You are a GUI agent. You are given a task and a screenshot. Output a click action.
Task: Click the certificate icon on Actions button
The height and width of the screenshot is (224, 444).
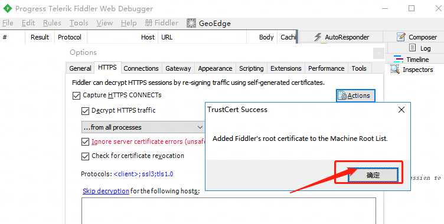pyautogui.click(x=342, y=95)
